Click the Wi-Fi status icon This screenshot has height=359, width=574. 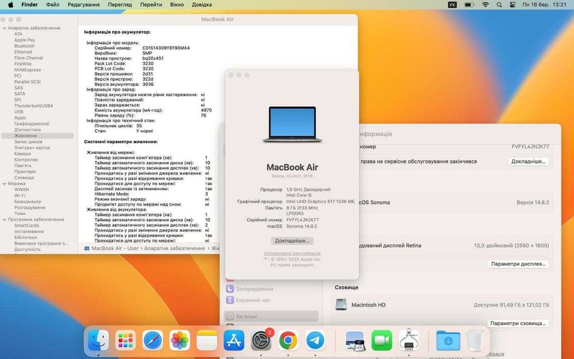point(486,5)
